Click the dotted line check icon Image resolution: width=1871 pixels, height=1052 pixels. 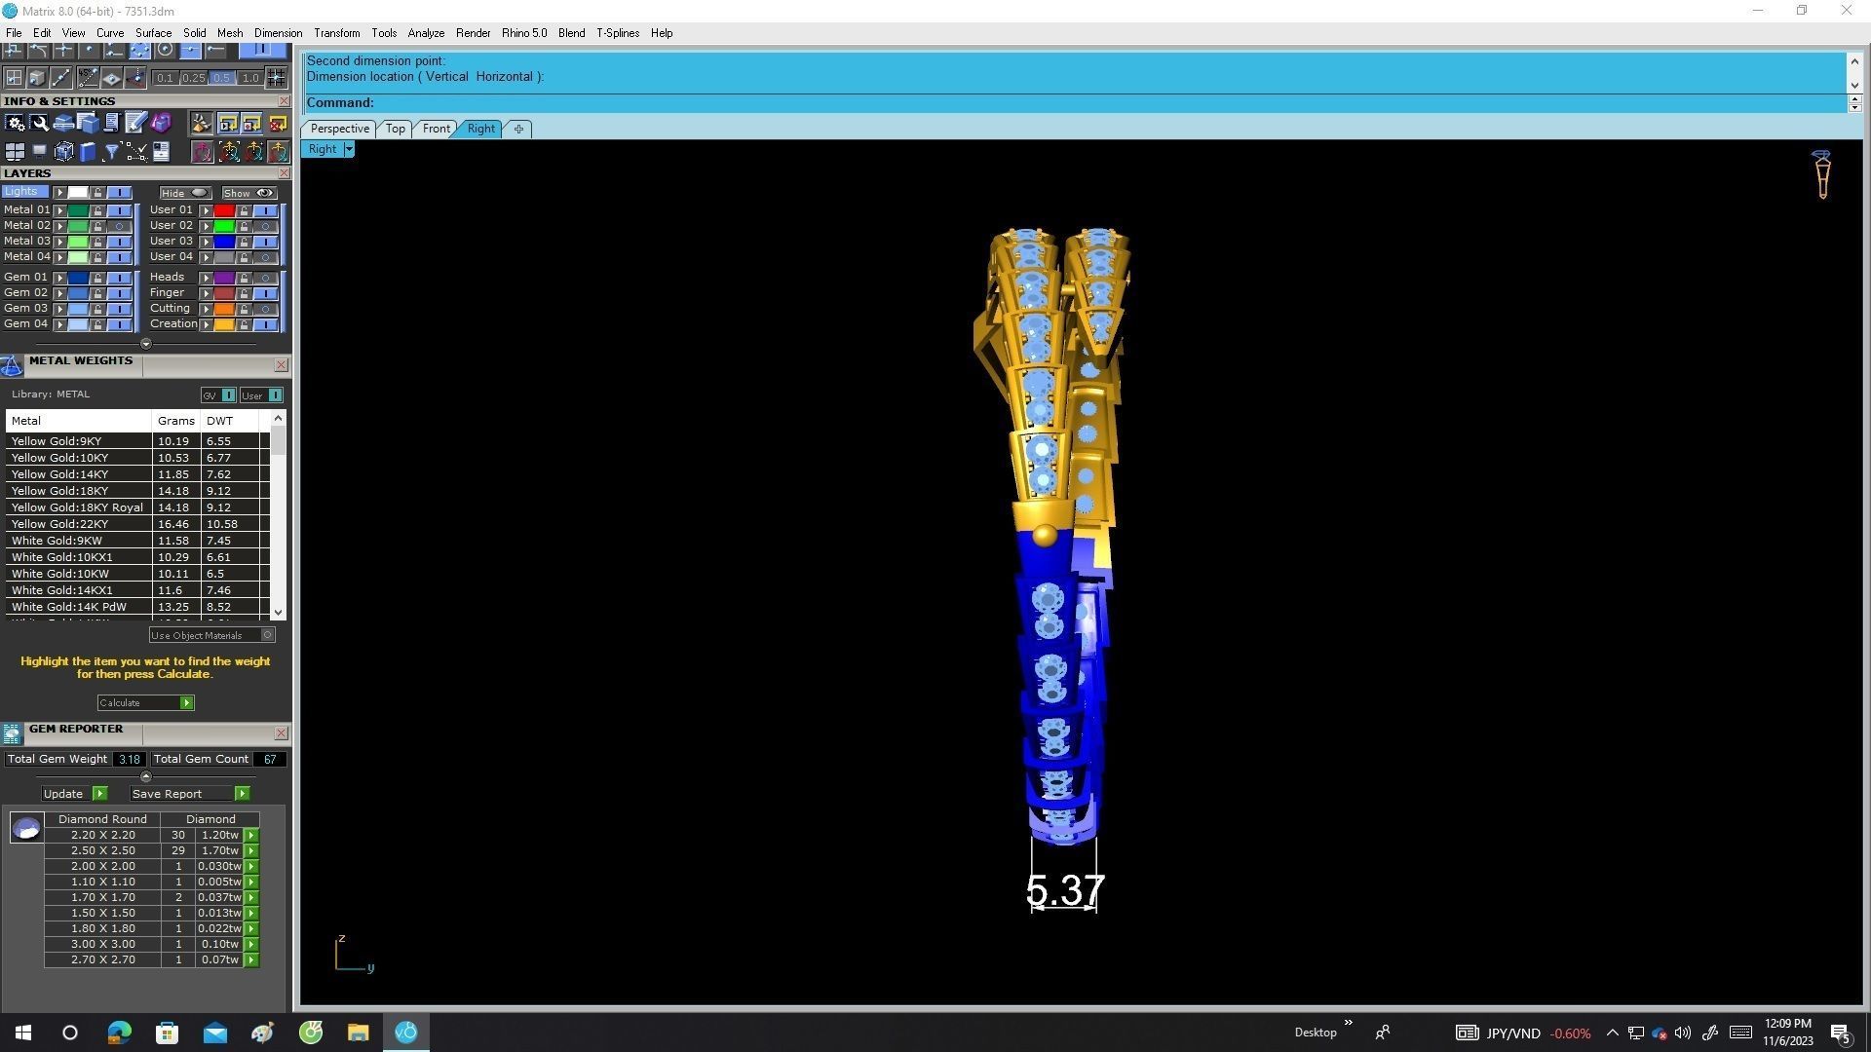tap(135, 151)
